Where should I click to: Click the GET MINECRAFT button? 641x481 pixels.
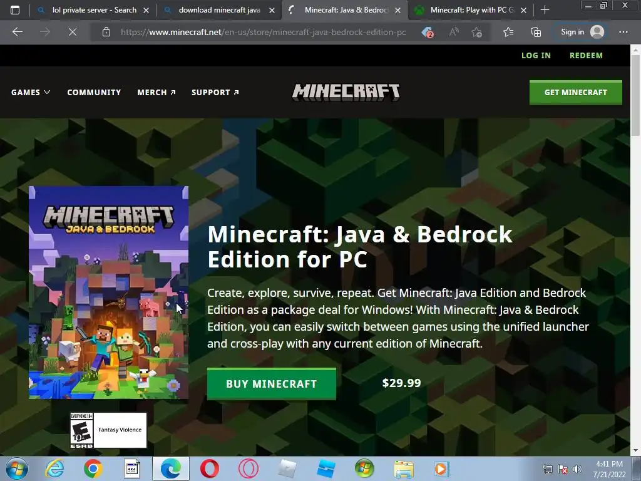point(576,93)
